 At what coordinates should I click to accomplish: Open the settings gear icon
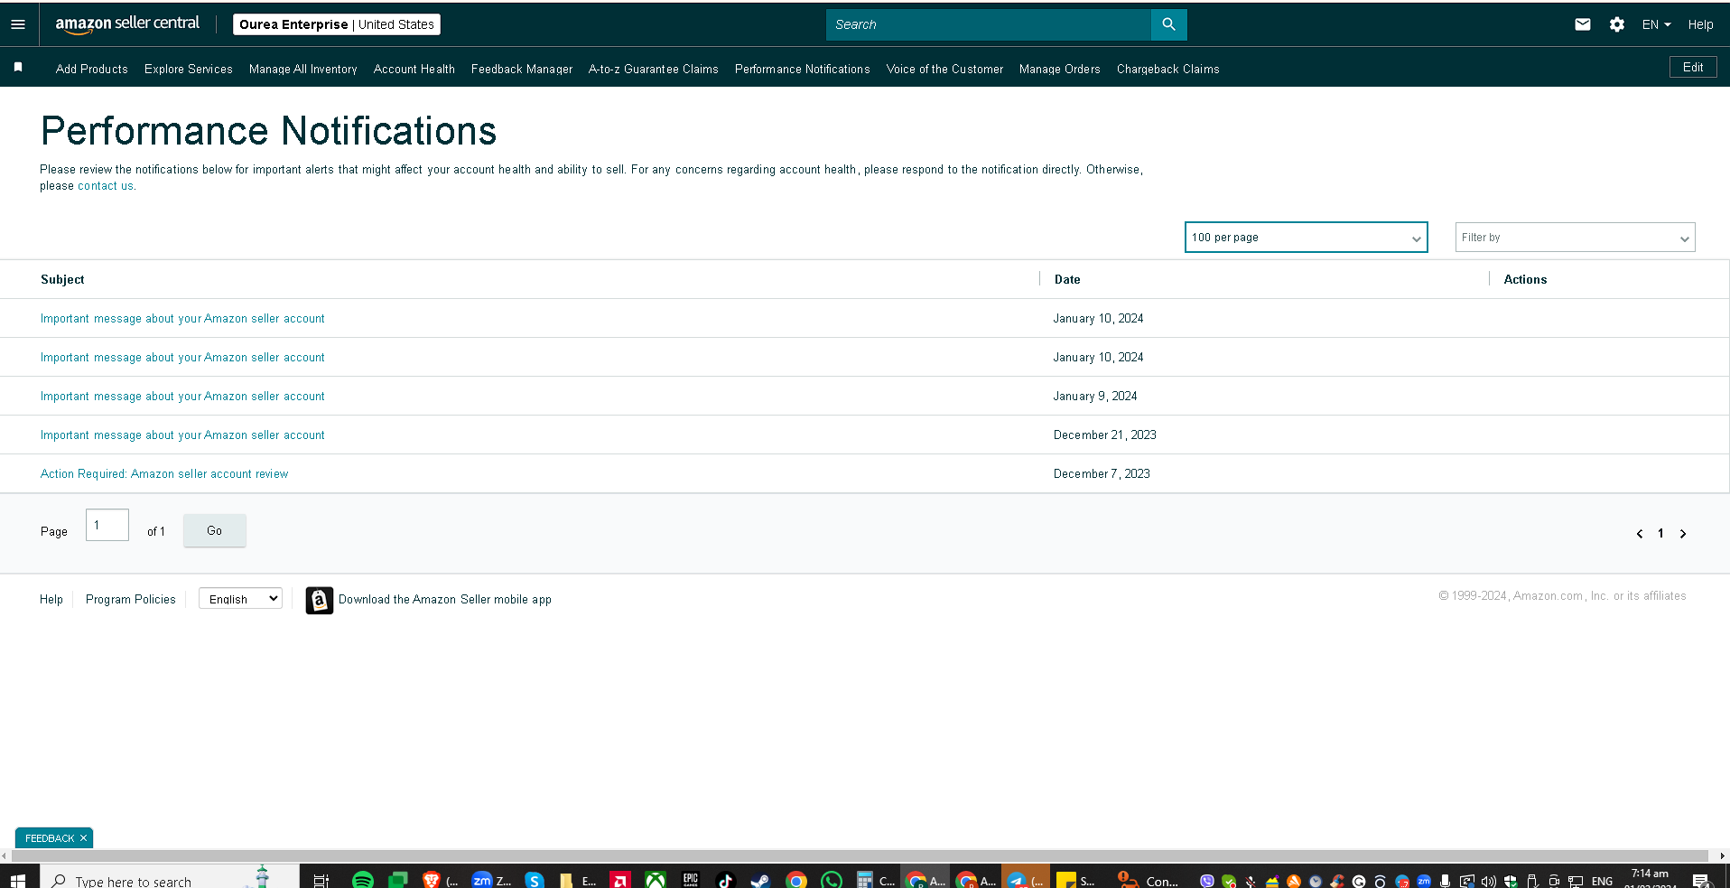1616,24
